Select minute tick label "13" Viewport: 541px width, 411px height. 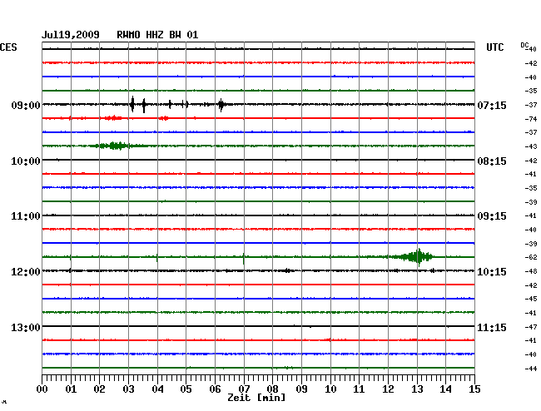(417, 389)
